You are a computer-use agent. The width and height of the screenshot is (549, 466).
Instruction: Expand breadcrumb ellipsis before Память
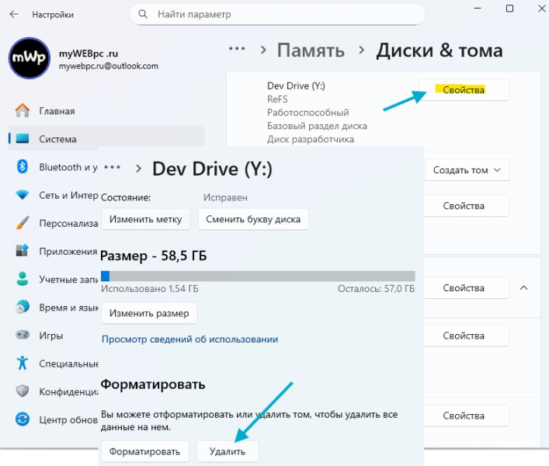[x=237, y=49]
